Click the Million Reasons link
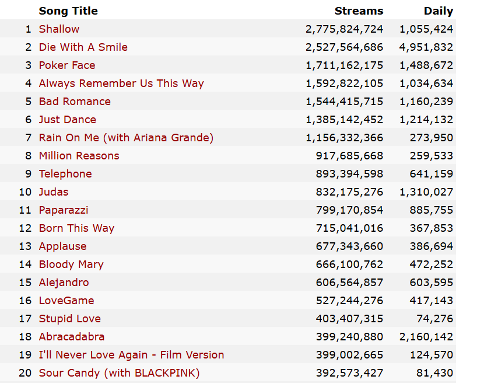Screen dimensions: 498x383 point(79,156)
